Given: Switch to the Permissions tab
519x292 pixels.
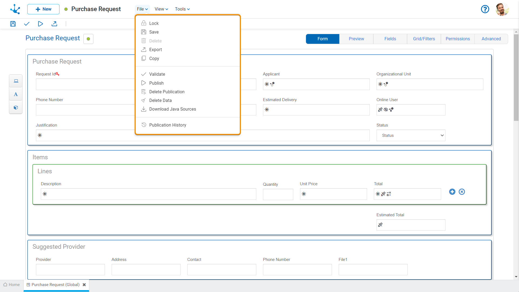Looking at the screenshot, I should tap(458, 39).
